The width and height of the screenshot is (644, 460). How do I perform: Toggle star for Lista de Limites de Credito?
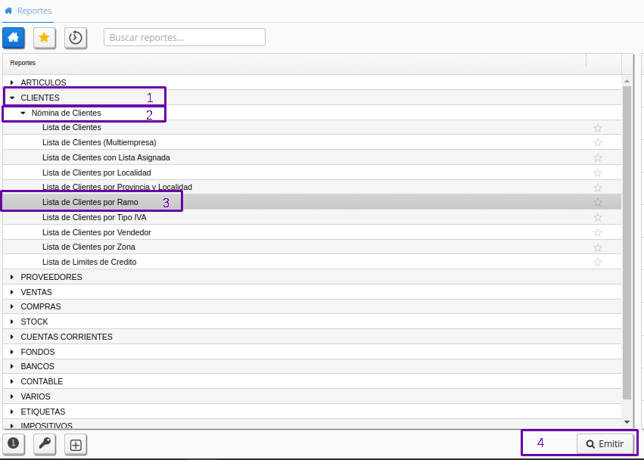pos(598,262)
